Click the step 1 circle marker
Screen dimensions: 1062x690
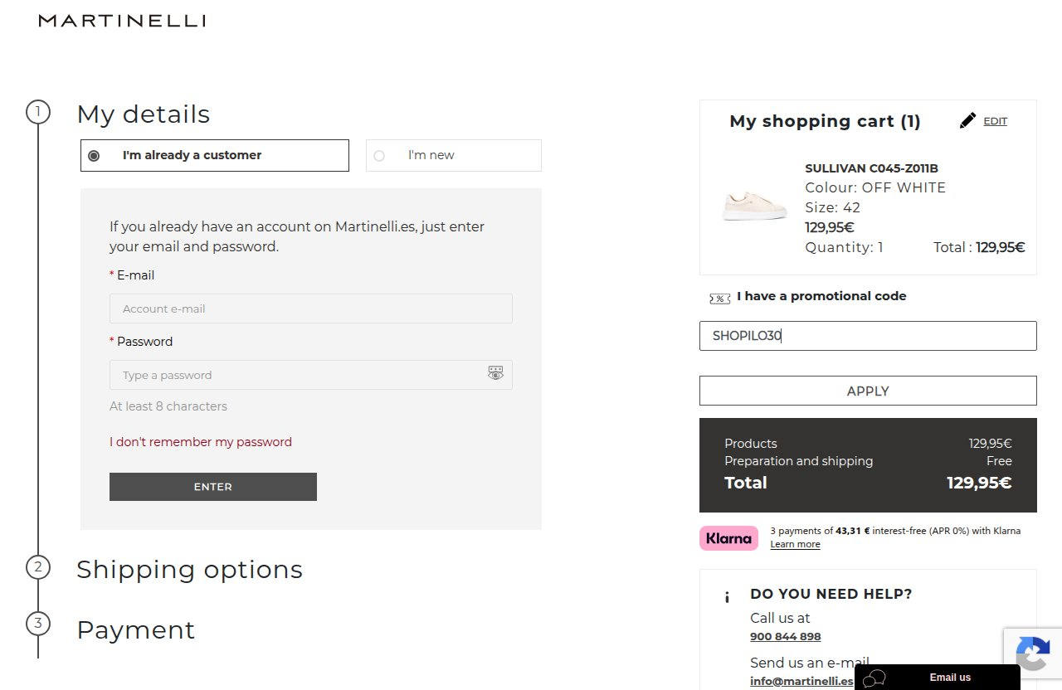pyautogui.click(x=38, y=112)
